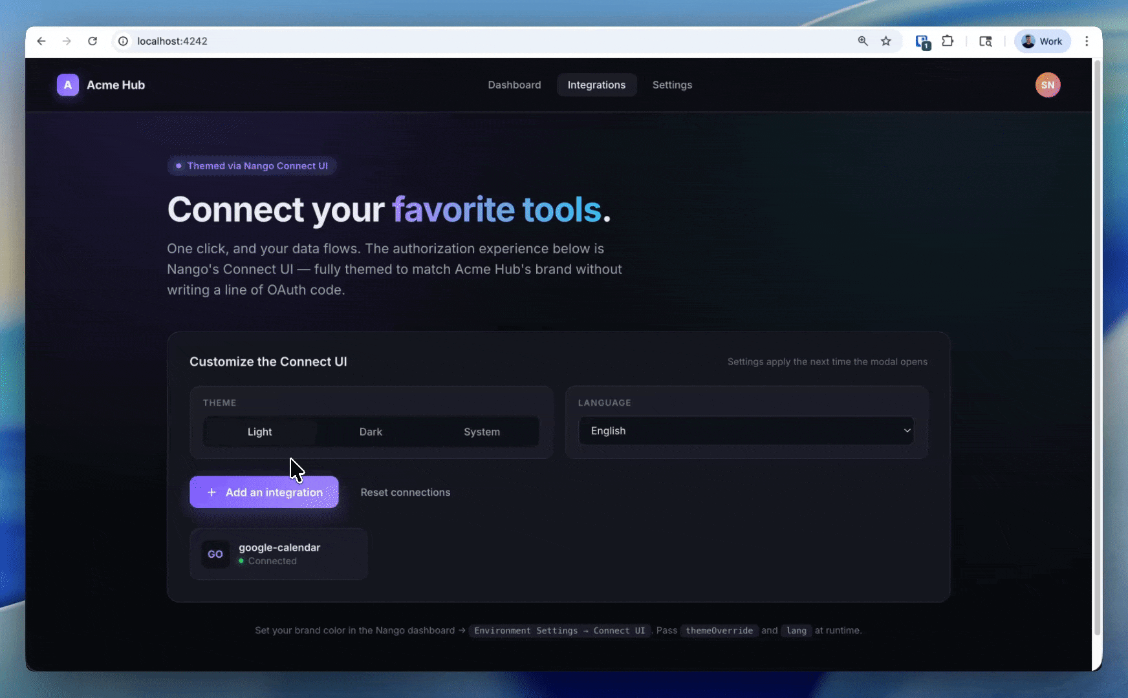Click the tab search icon in toolbar
This screenshot has width=1128, height=698.
[x=986, y=41]
